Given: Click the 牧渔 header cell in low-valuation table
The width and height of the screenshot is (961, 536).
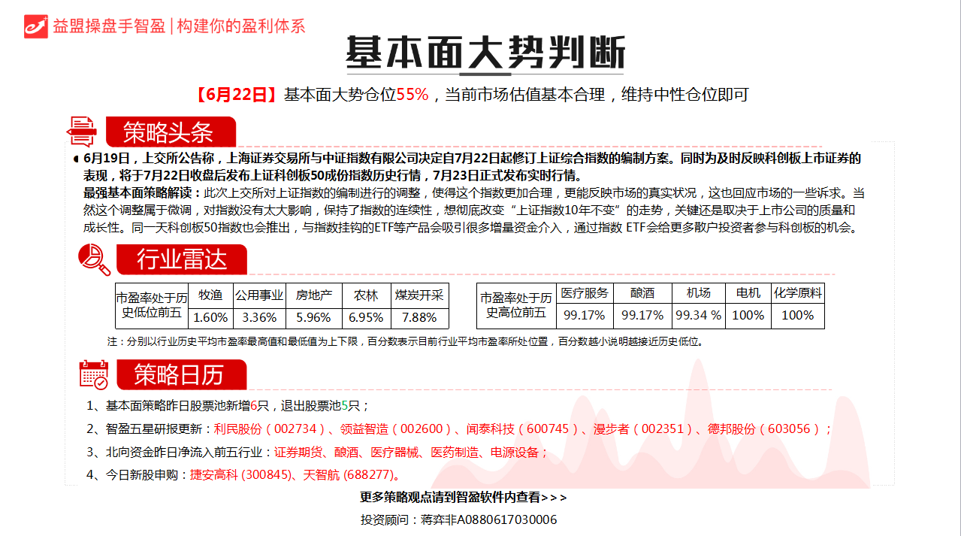Looking at the screenshot, I should (x=210, y=295).
